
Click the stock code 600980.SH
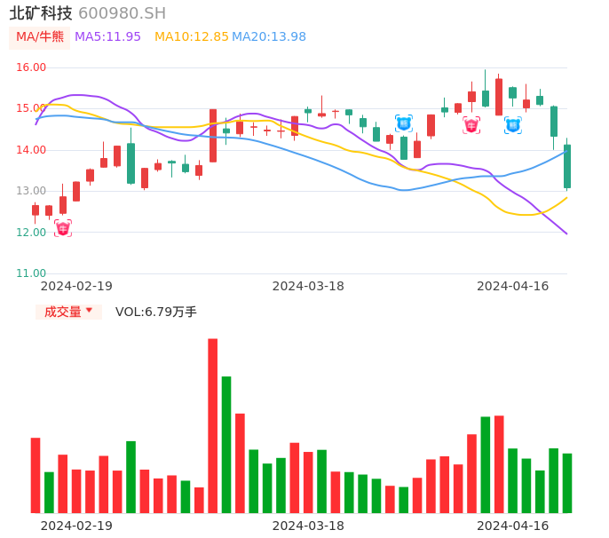[122, 13]
